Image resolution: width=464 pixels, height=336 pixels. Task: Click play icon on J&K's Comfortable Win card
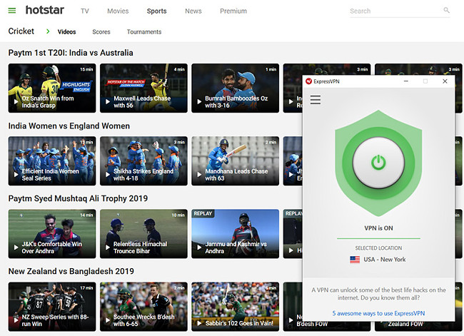16,248
